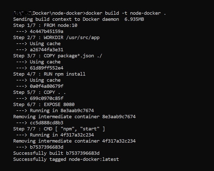Click the Successfully tagged node-docker:latest line
214x171 pixels.
point(66,159)
